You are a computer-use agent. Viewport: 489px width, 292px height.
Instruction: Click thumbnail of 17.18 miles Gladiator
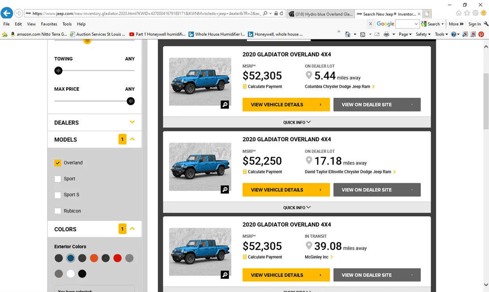200,167
